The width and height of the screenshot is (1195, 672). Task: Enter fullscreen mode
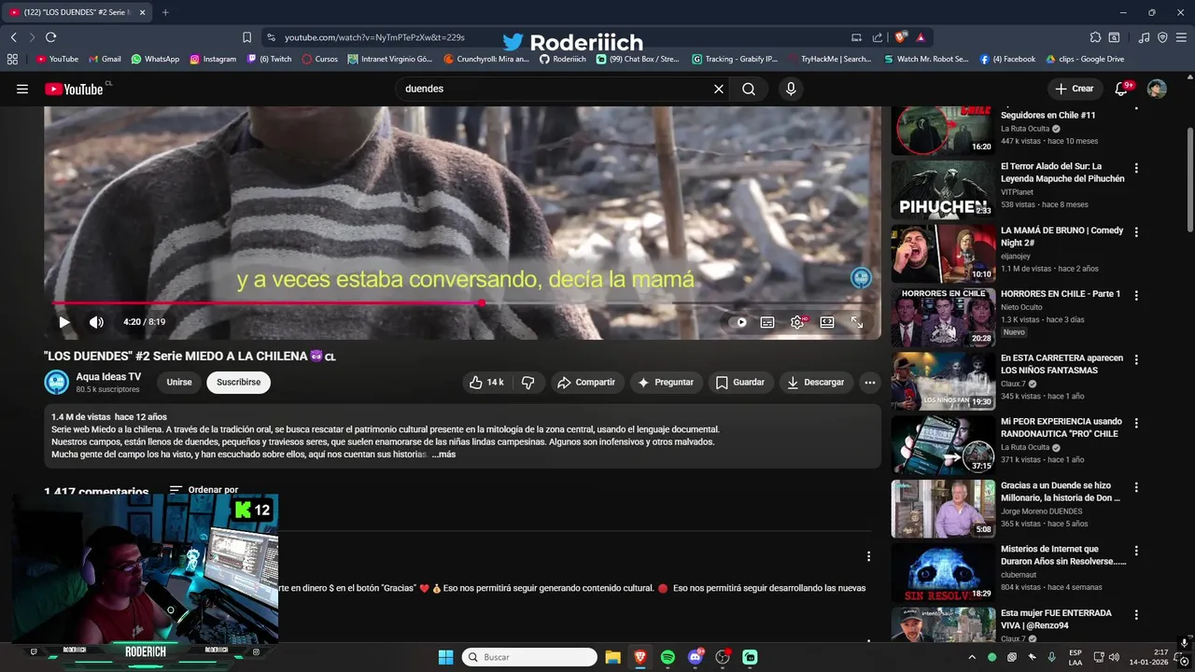point(857,322)
